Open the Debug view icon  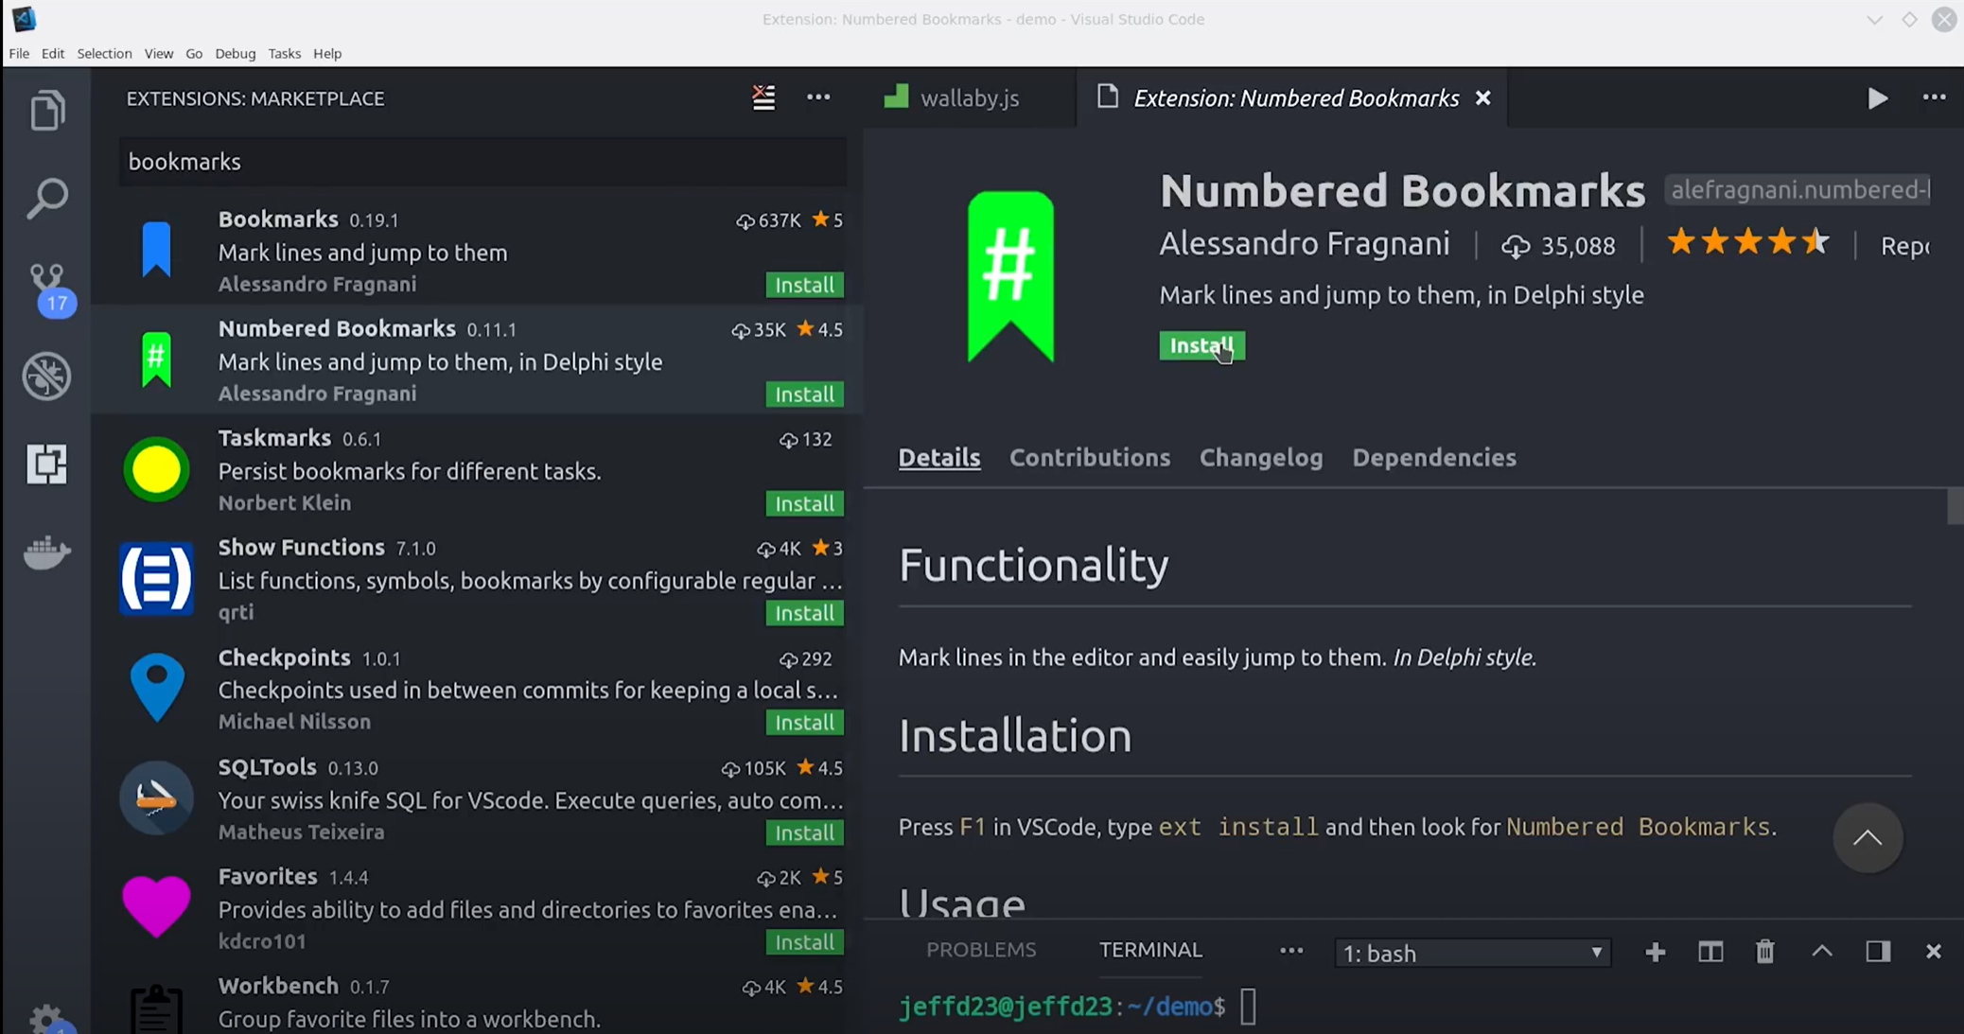tap(47, 376)
